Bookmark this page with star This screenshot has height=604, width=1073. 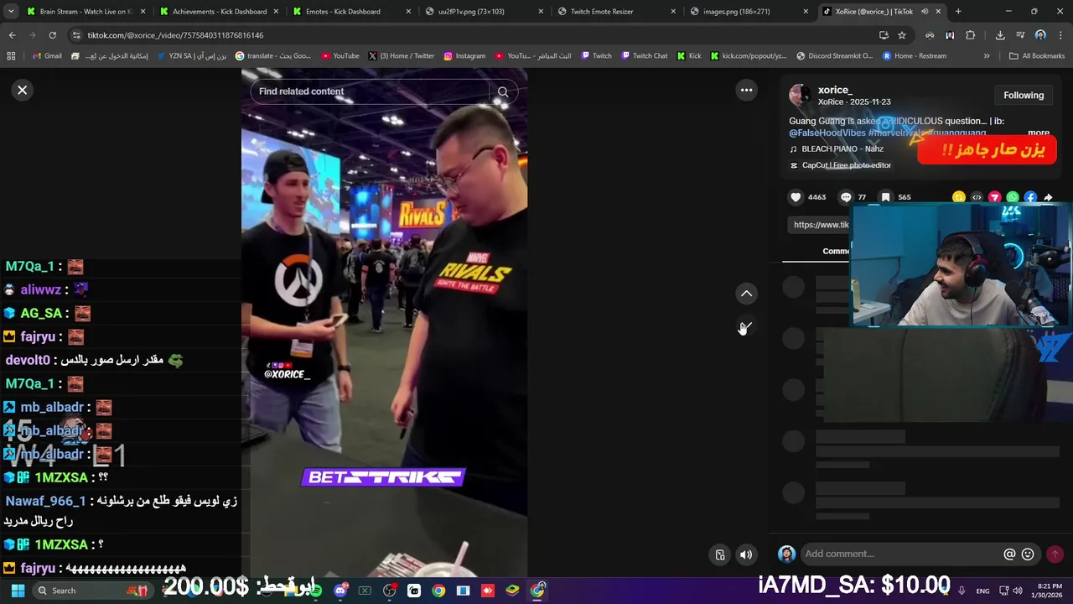click(902, 35)
